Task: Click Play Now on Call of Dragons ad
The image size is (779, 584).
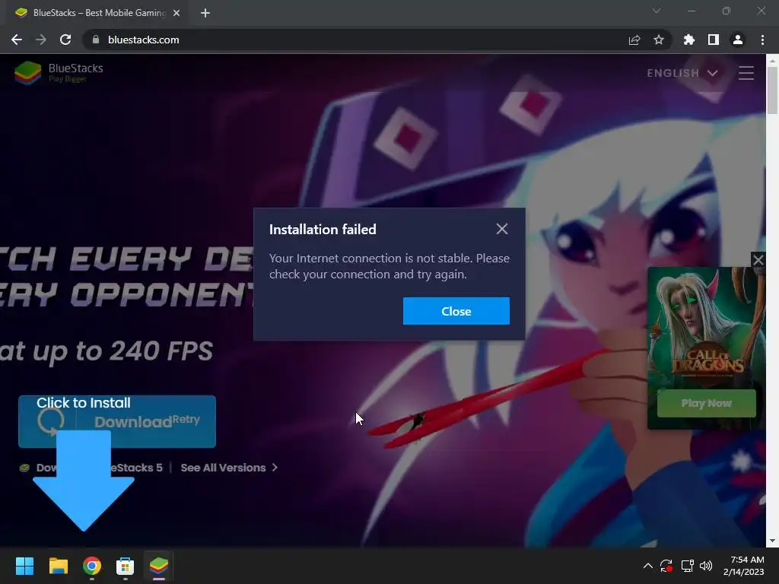Action: tap(707, 403)
